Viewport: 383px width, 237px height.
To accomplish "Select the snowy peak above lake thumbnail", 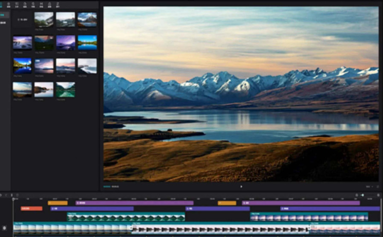I will [x=87, y=20].
